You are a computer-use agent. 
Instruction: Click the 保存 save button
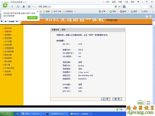click(x=117, y=99)
